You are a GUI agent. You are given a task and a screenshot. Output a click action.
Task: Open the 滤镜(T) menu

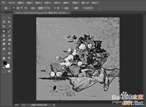(x=66, y=3)
